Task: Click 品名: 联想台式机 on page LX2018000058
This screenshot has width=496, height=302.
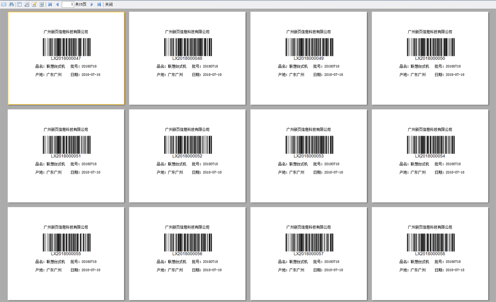Action: click(x=414, y=261)
